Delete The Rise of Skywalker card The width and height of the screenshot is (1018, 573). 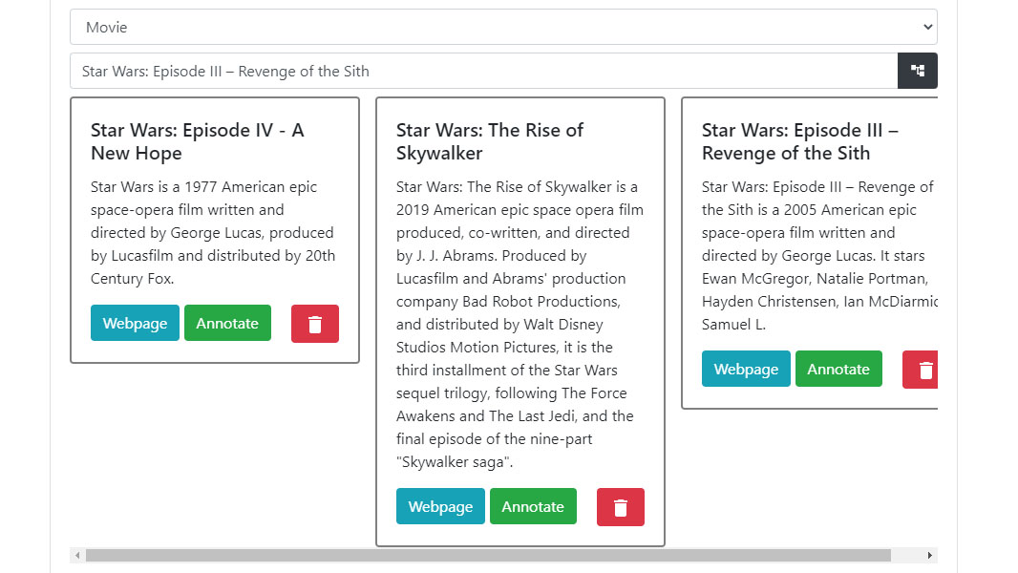(x=621, y=507)
